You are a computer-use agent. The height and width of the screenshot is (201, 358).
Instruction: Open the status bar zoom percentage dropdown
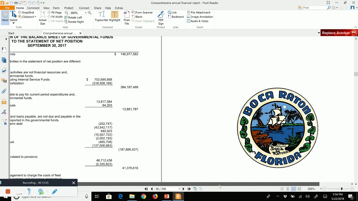tap(321, 189)
